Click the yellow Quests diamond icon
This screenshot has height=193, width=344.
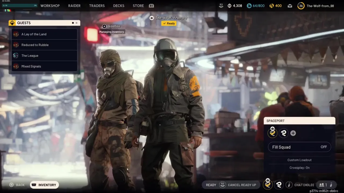click(12, 23)
